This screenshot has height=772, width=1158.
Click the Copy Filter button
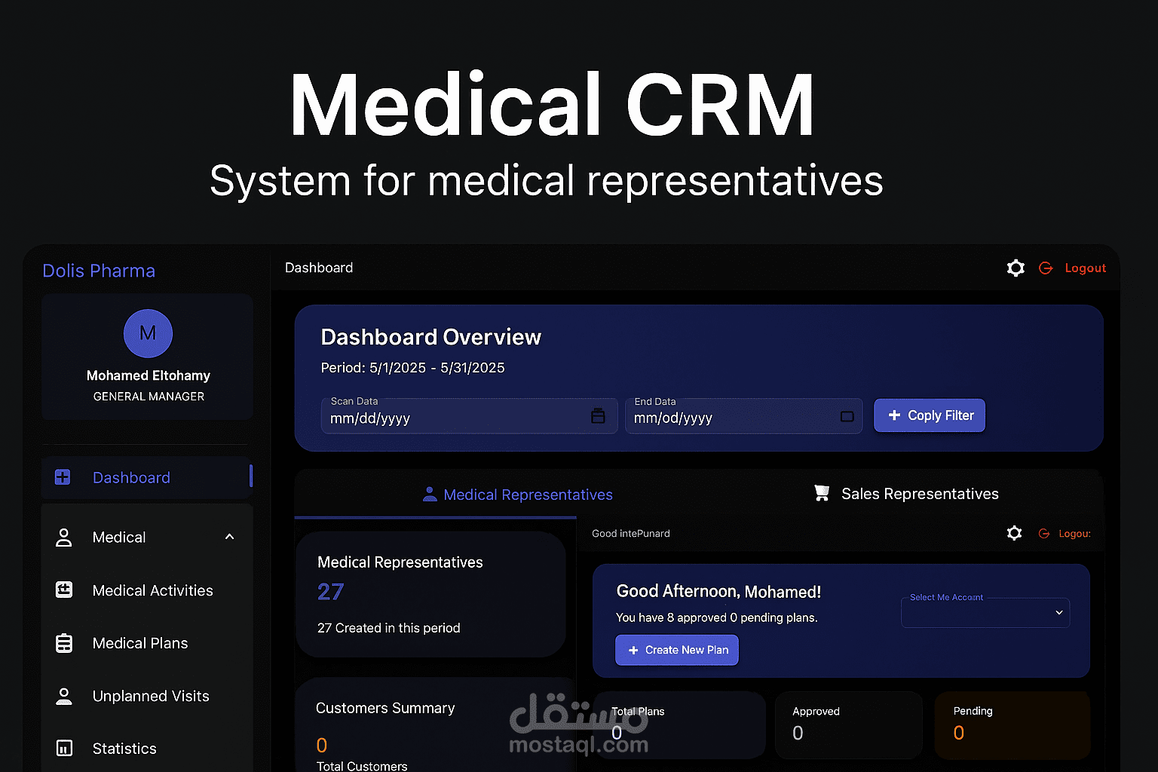930,415
